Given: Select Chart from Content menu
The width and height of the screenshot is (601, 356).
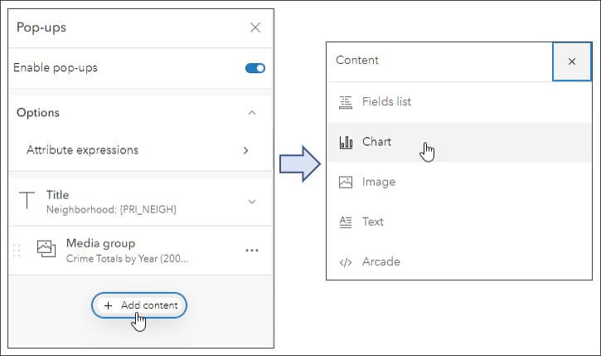Looking at the screenshot, I should (x=377, y=142).
